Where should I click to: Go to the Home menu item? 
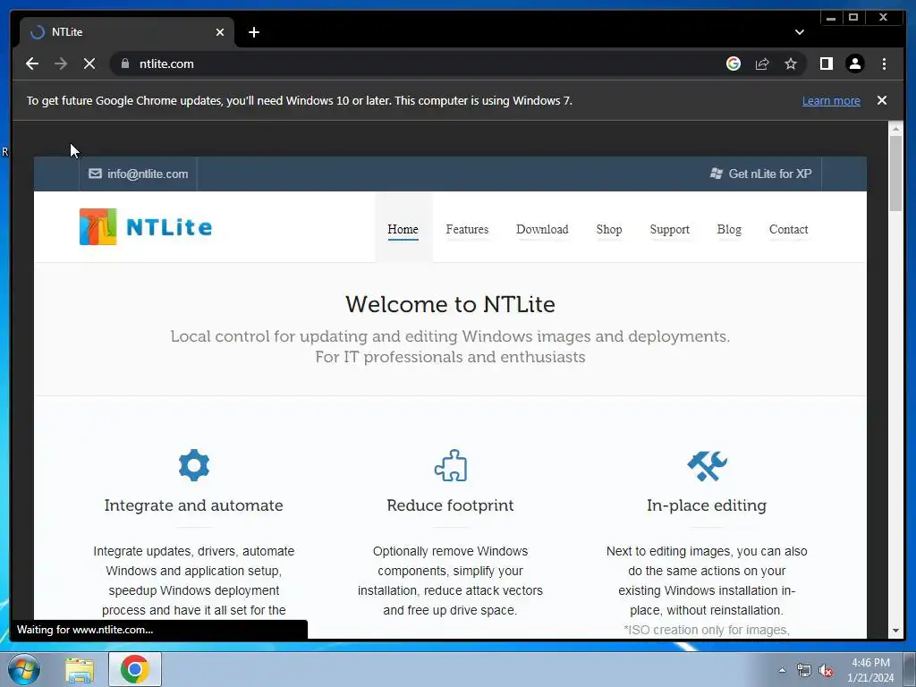403,230
